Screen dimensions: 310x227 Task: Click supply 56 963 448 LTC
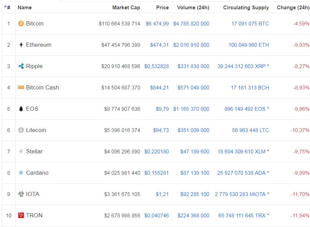coord(251,130)
